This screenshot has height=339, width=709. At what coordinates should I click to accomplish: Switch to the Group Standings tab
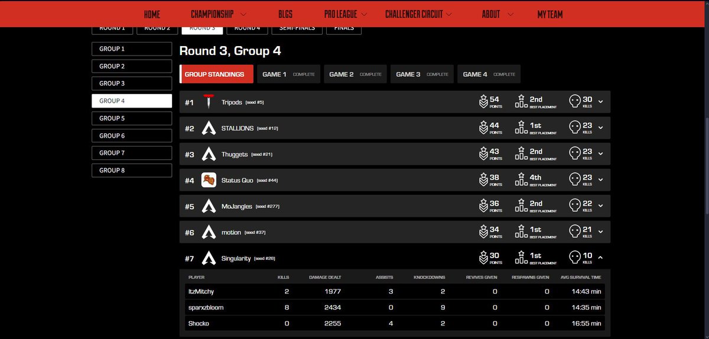[216, 74]
